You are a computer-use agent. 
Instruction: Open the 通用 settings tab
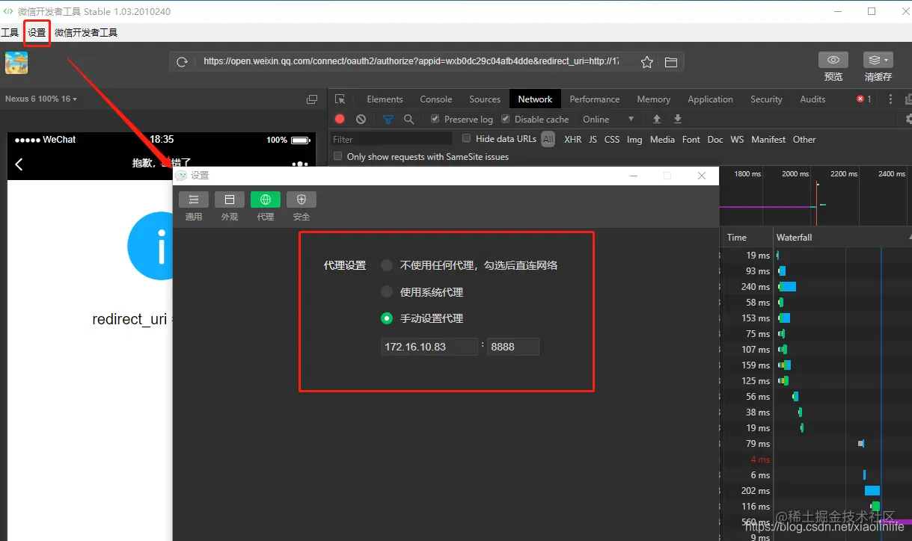tap(194, 206)
